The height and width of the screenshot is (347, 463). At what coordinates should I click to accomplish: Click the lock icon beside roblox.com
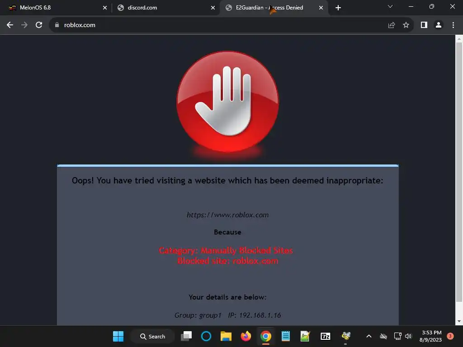[57, 25]
